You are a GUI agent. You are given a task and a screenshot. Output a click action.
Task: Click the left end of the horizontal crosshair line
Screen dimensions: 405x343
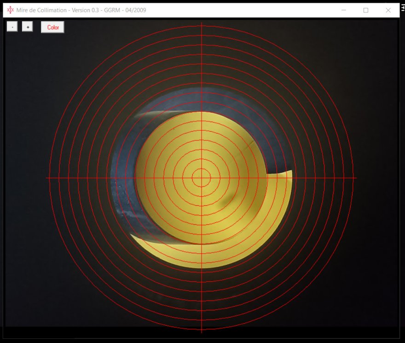click(47, 178)
